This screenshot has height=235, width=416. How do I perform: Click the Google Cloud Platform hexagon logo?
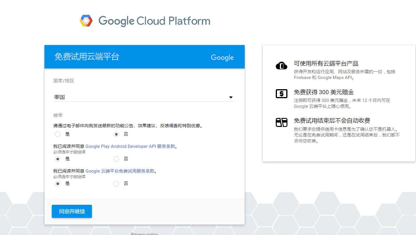tap(86, 21)
